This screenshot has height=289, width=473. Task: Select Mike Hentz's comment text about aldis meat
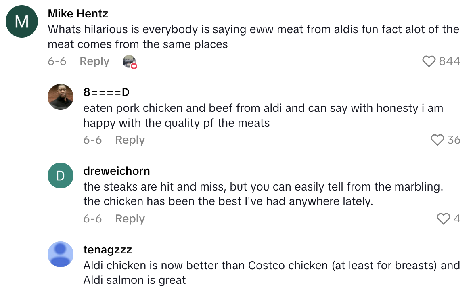click(253, 36)
